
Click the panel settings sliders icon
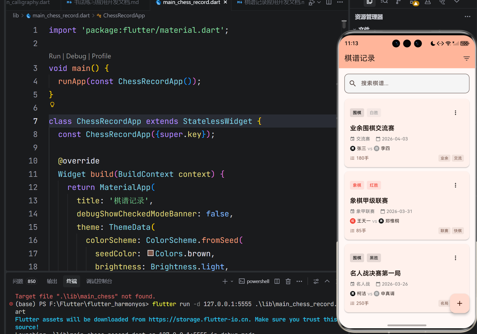coord(316,281)
